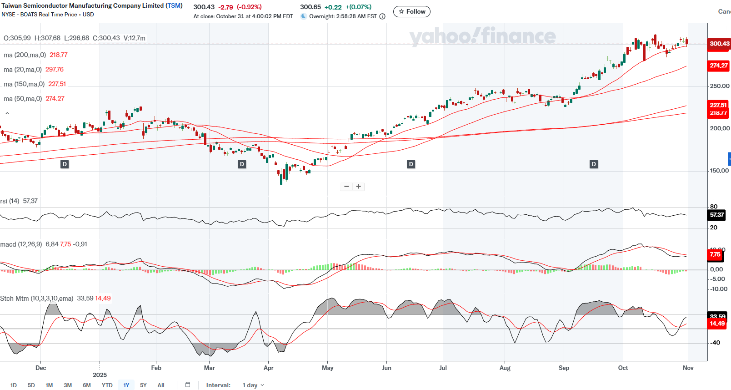The height and width of the screenshot is (390, 731).
Task: Click the ma (150,ma,0) indicator label
Action: 24,84
